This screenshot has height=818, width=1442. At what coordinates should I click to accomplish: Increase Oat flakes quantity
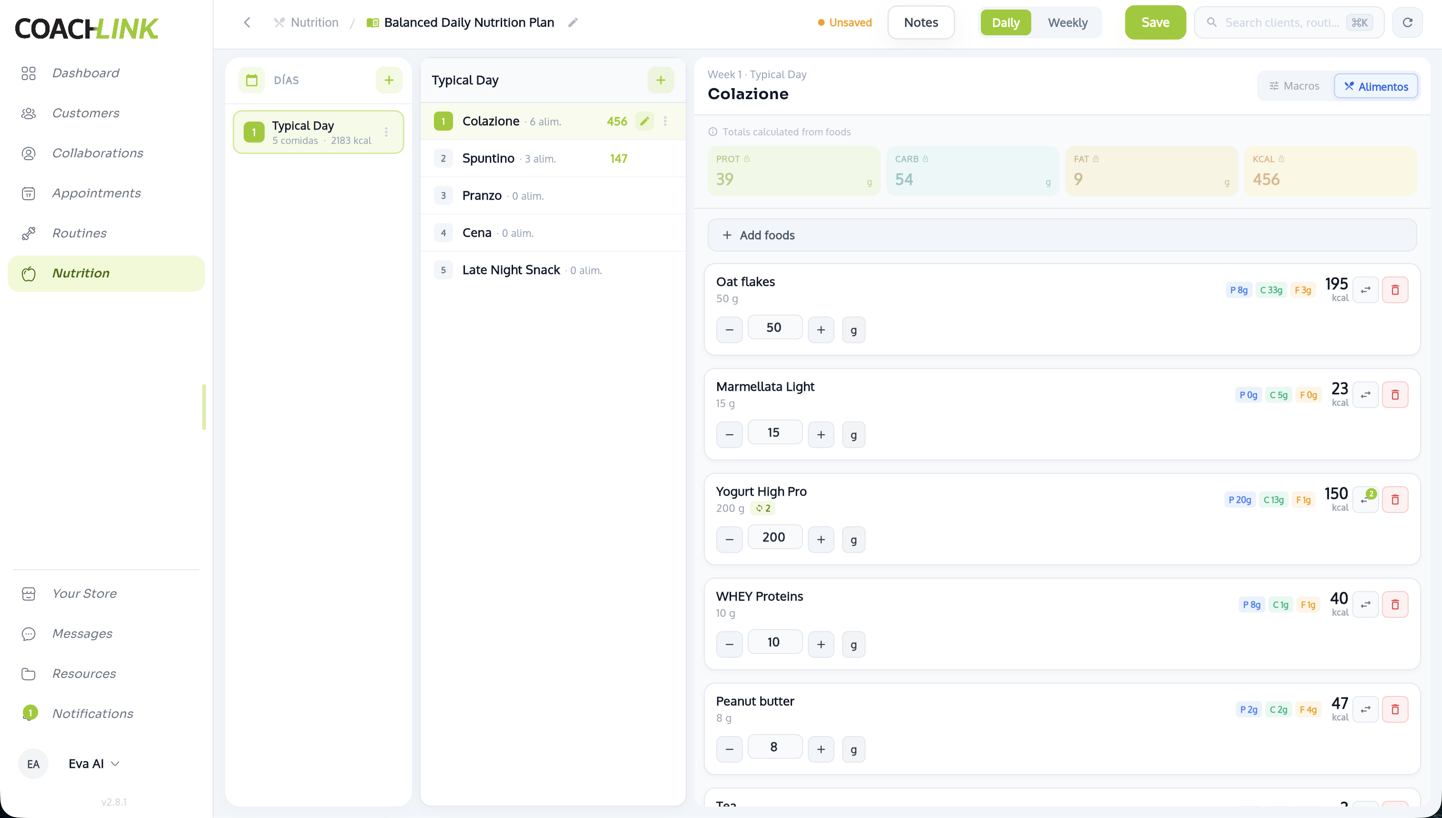pyautogui.click(x=821, y=329)
